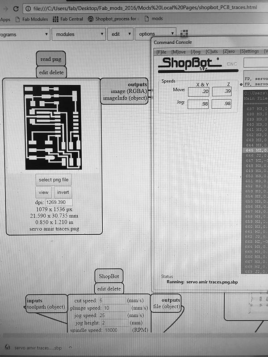Open the Shopbot_process bookmark
The height and width of the screenshot is (357, 268).
tap(113, 19)
